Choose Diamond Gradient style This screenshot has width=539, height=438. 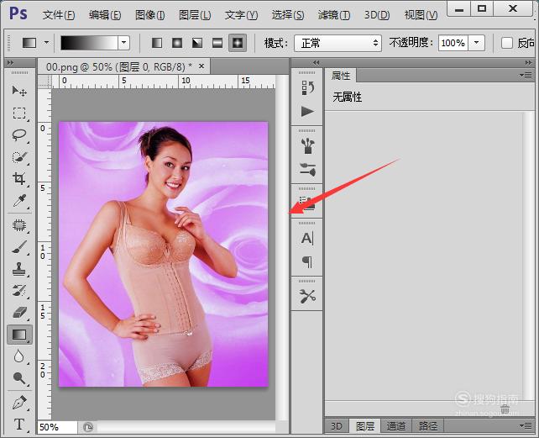[x=238, y=43]
